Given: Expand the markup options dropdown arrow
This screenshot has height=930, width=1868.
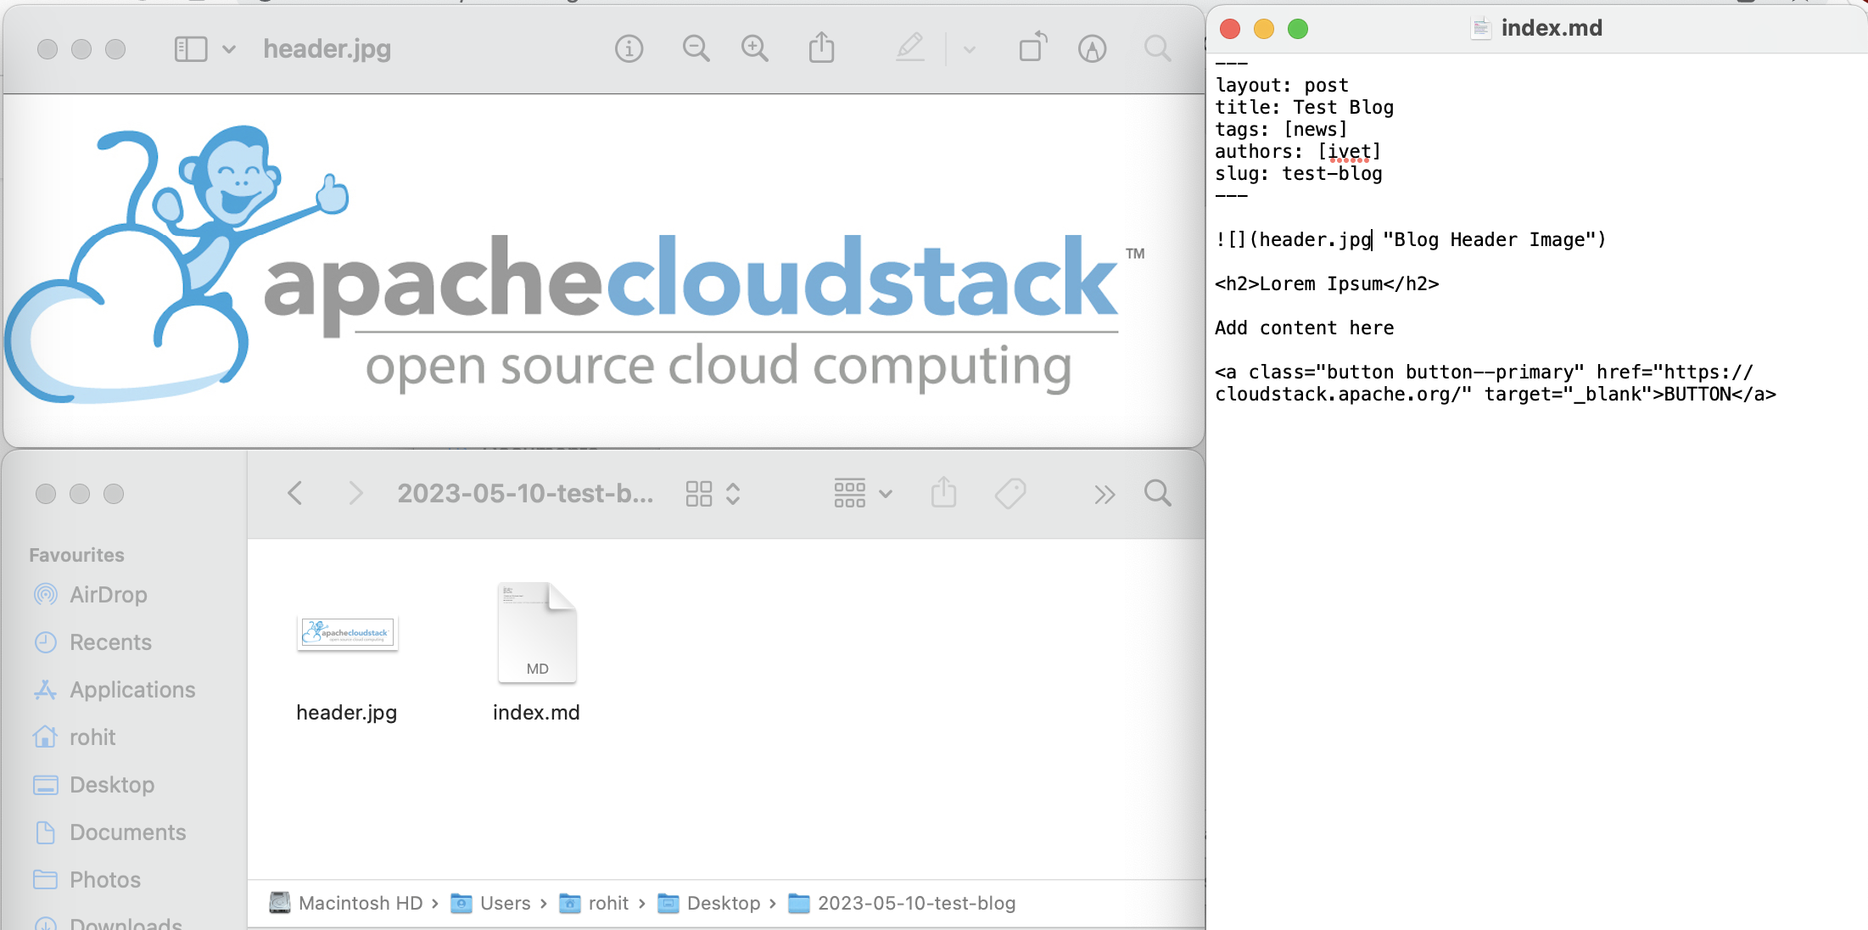Looking at the screenshot, I should tap(970, 49).
